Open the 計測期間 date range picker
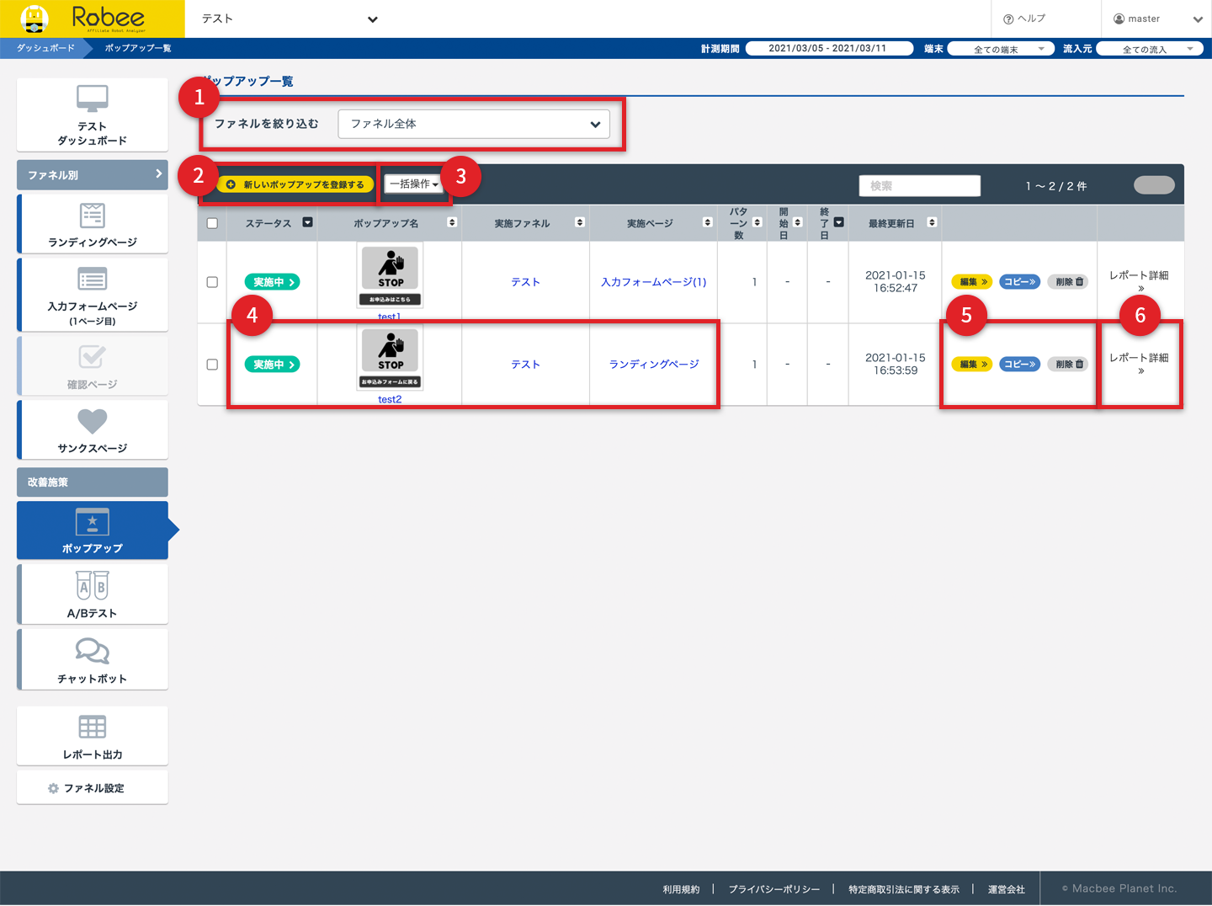Viewport: 1212px width, 906px height. click(828, 49)
